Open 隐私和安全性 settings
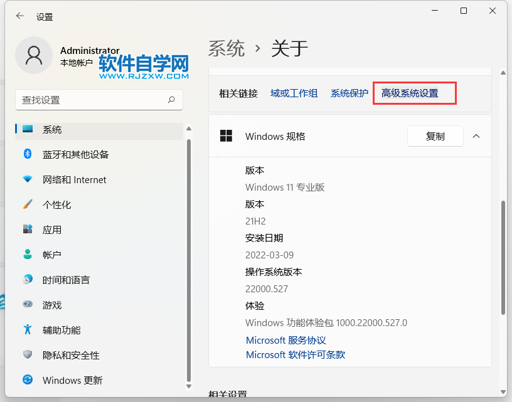This screenshot has height=402, width=512. (99, 355)
